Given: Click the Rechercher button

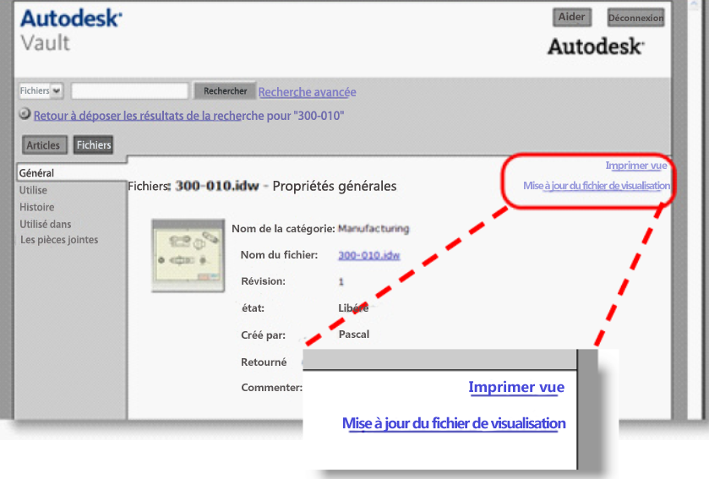Looking at the screenshot, I should 225,91.
